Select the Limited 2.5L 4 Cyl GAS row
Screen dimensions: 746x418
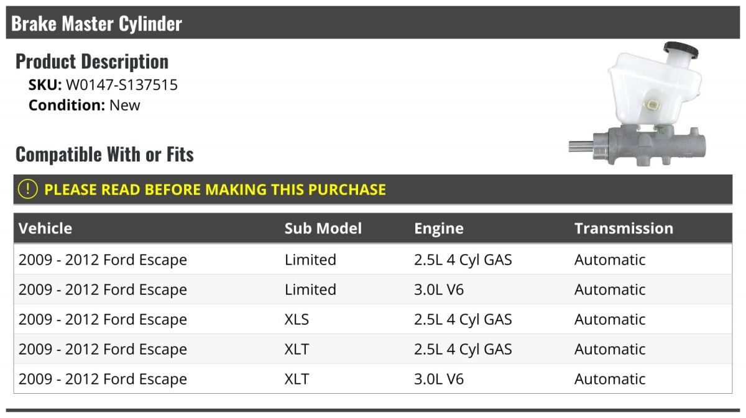[x=373, y=260]
